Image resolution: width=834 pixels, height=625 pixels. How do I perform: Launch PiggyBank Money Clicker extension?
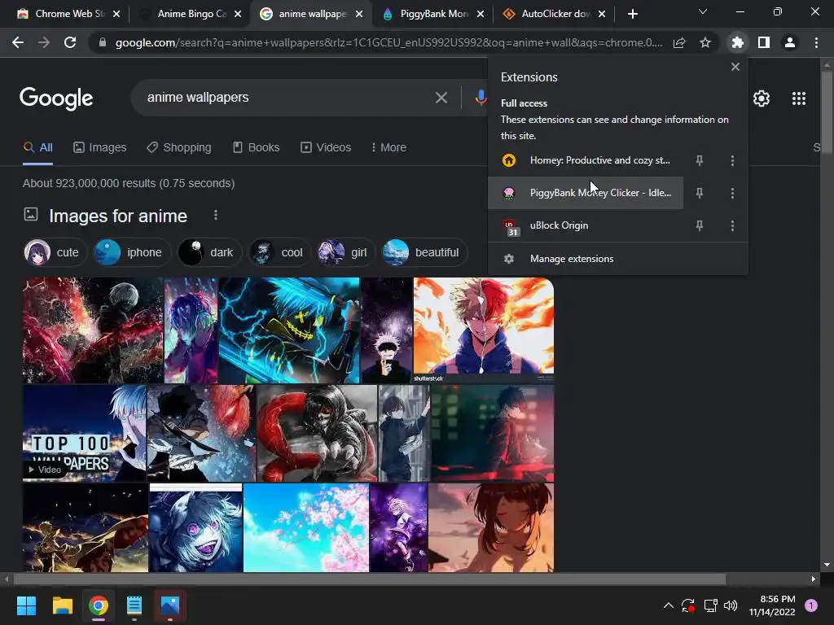[586, 193]
